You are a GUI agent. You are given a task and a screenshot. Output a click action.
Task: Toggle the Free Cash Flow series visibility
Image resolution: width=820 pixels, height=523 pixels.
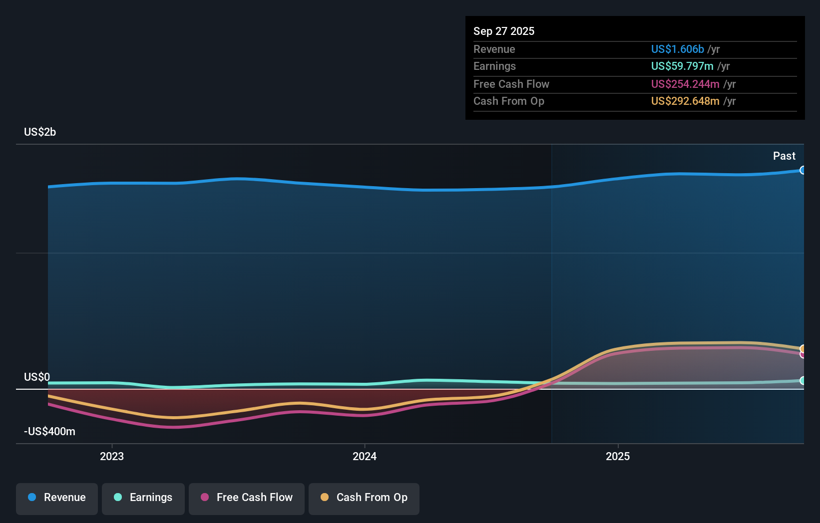tap(246, 498)
